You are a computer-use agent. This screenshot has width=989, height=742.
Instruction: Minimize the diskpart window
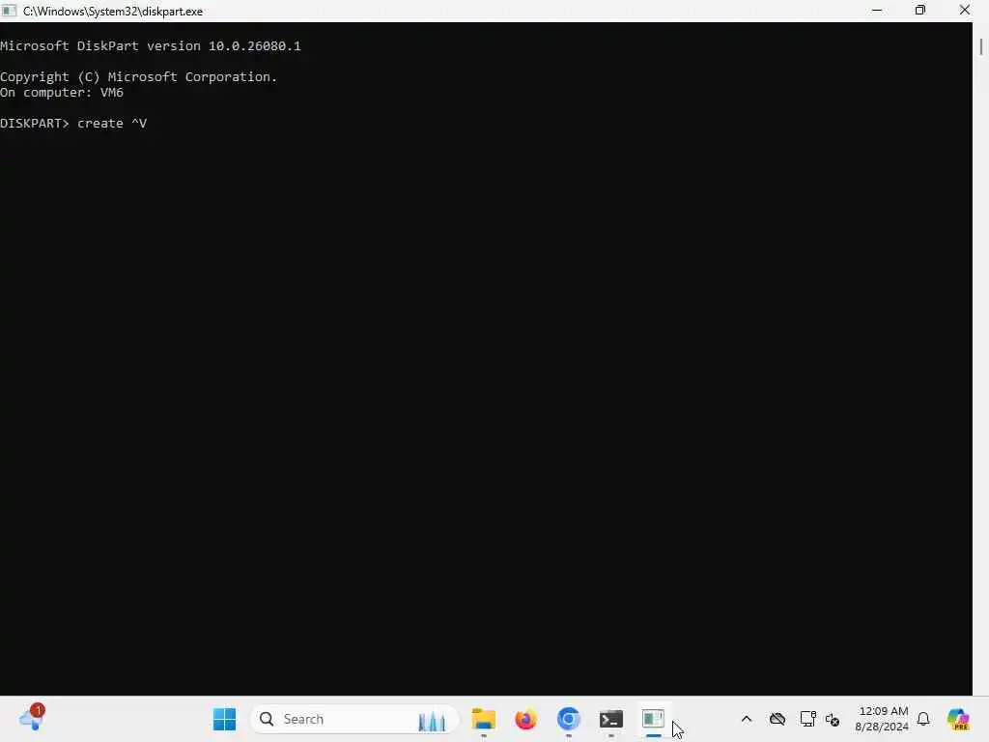tap(877, 11)
